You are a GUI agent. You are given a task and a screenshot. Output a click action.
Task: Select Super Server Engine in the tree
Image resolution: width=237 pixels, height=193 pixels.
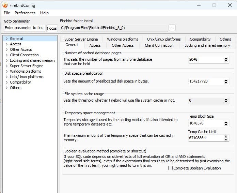[27, 66]
